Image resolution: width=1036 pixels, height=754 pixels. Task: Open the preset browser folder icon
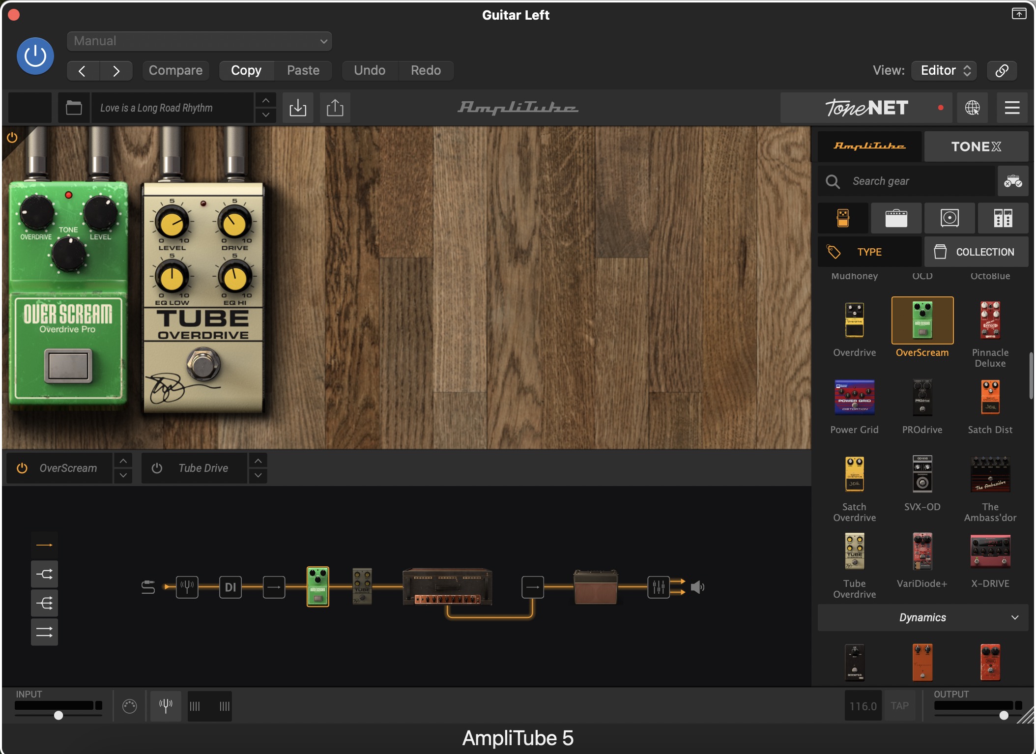(74, 108)
